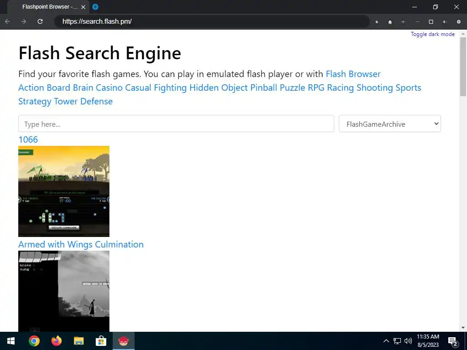Screen dimensions: 467x350
Task: Select the Flashpoint Browser taskbar icon
Action: 123,341
